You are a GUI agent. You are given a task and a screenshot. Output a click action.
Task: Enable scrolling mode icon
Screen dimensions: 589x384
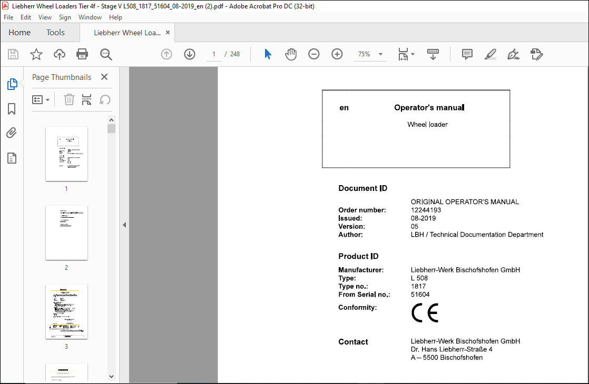(433, 54)
